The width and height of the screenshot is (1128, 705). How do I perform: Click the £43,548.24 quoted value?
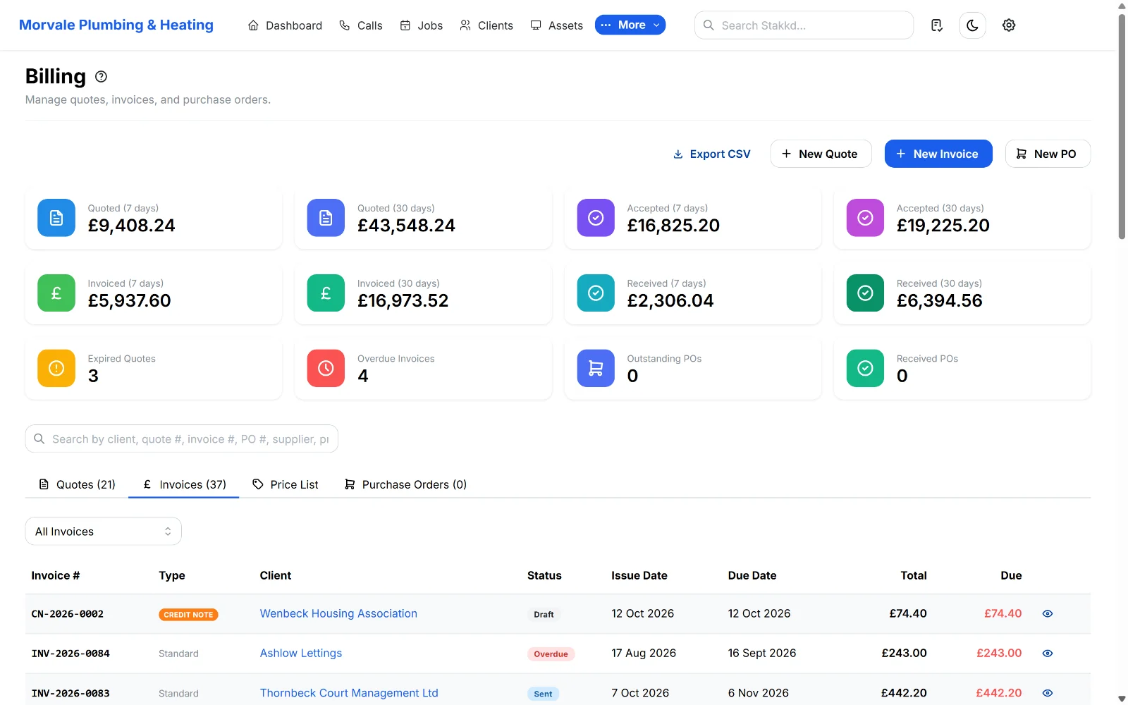point(406,226)
